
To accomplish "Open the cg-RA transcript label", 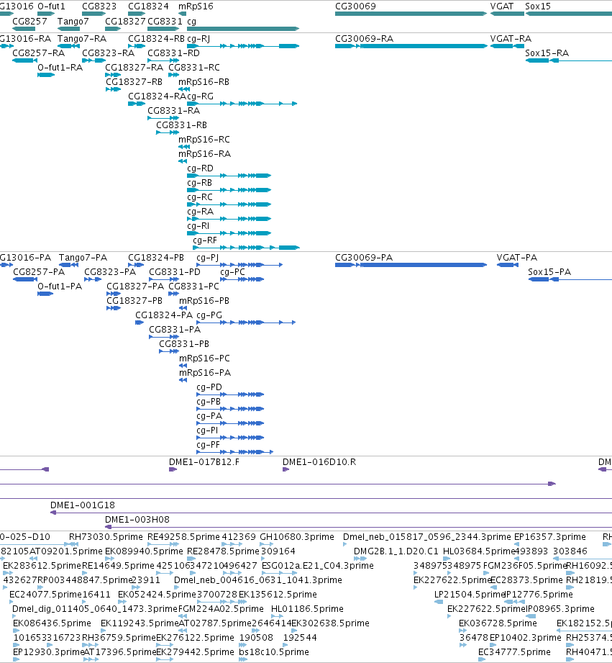I will point(200,212).
